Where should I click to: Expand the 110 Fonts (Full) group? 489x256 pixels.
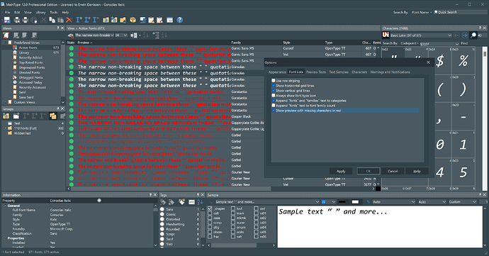pos(5,128)
